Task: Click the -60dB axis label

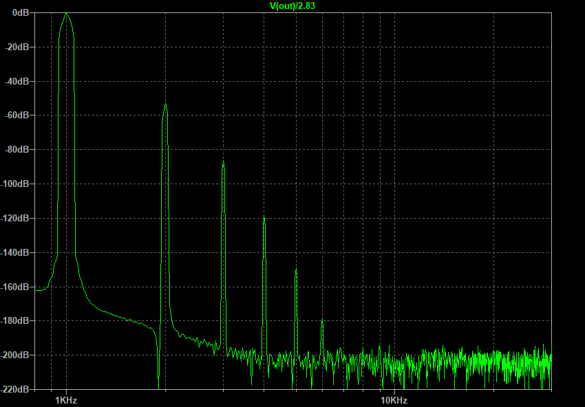Action: click(x=17, y=115)
